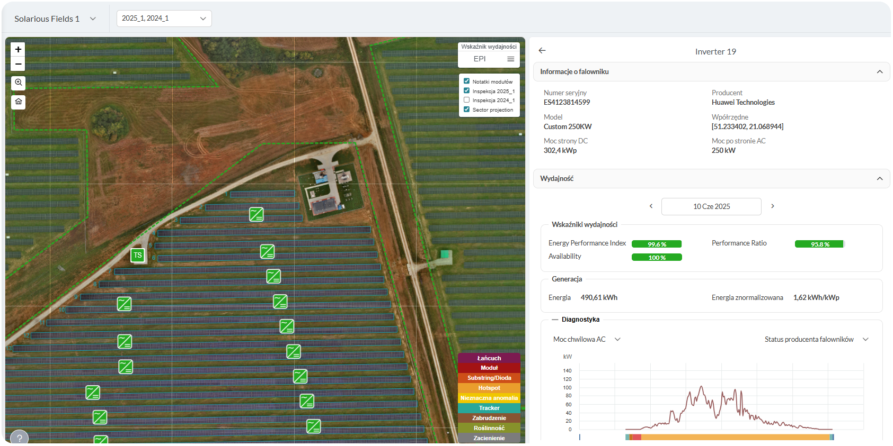Screen dimensions: 893x446
Task: Open the Moc chwilowa AC dropdown
Action: tap(587, 339)
